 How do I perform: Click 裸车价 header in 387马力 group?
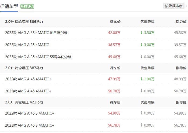click(115, 68)
